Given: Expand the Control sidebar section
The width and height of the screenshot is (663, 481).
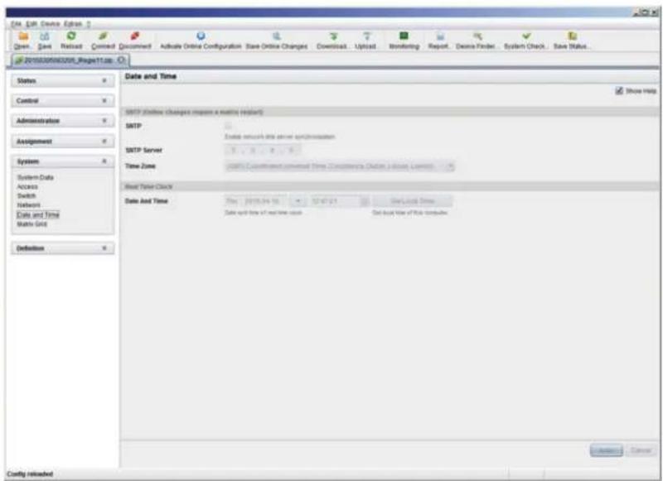Looking at the screenshot, I should coord(63,100).
